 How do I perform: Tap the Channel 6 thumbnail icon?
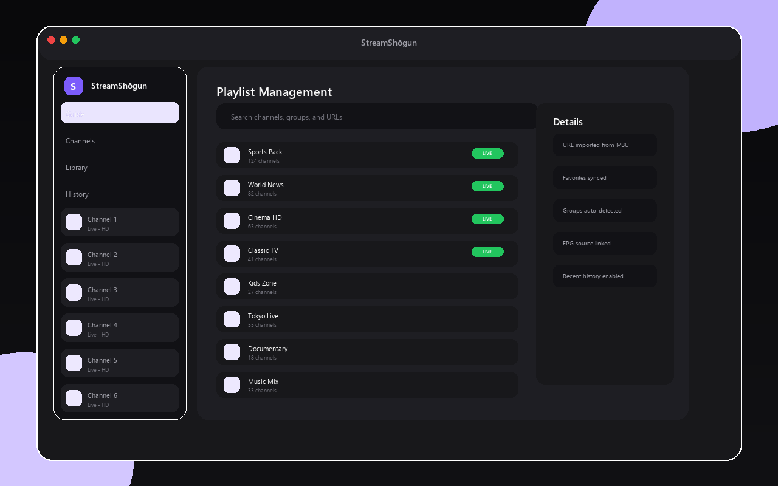click(74, 399)
